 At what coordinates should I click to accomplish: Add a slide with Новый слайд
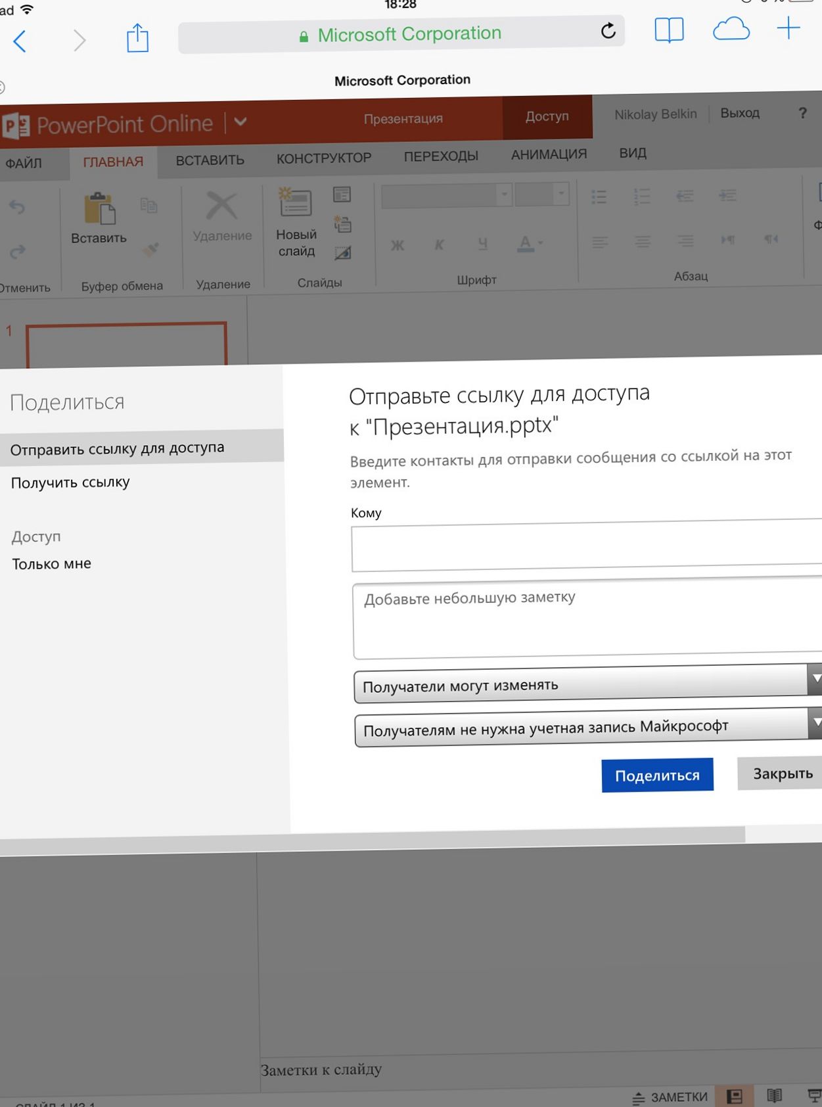pyautogui.click(x=296, y=224)
